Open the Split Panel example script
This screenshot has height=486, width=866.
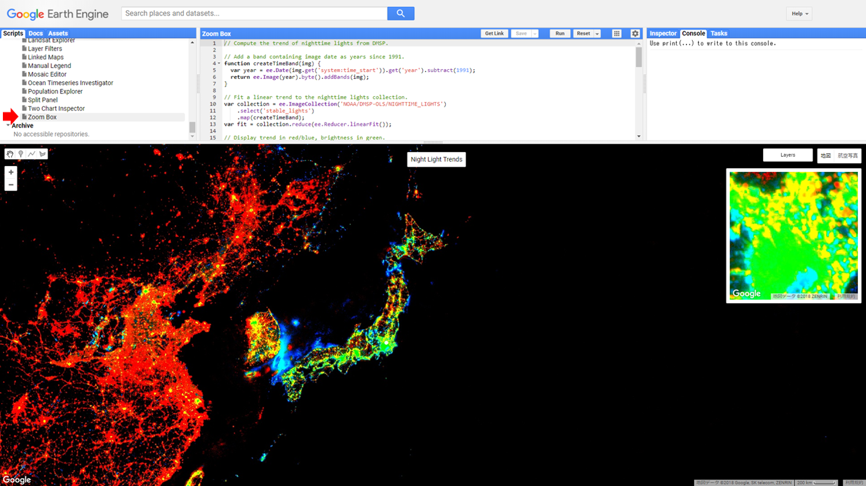(42, 100)
